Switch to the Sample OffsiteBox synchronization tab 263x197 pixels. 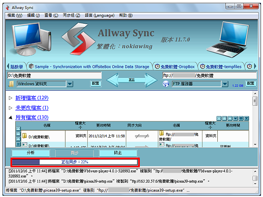(89, 67)
